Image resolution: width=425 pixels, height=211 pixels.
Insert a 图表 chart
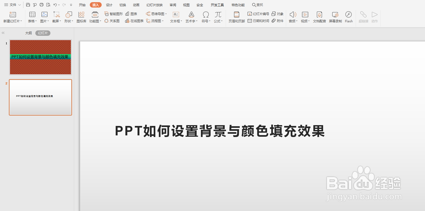pyautogui.click(x=131, y=14)
